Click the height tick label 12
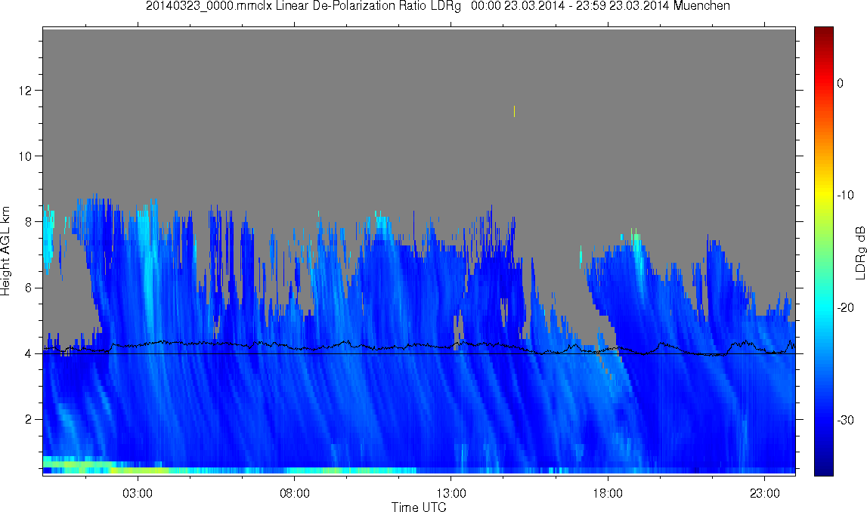Screen dimensions: 867x512 click(x=24, y=90)
